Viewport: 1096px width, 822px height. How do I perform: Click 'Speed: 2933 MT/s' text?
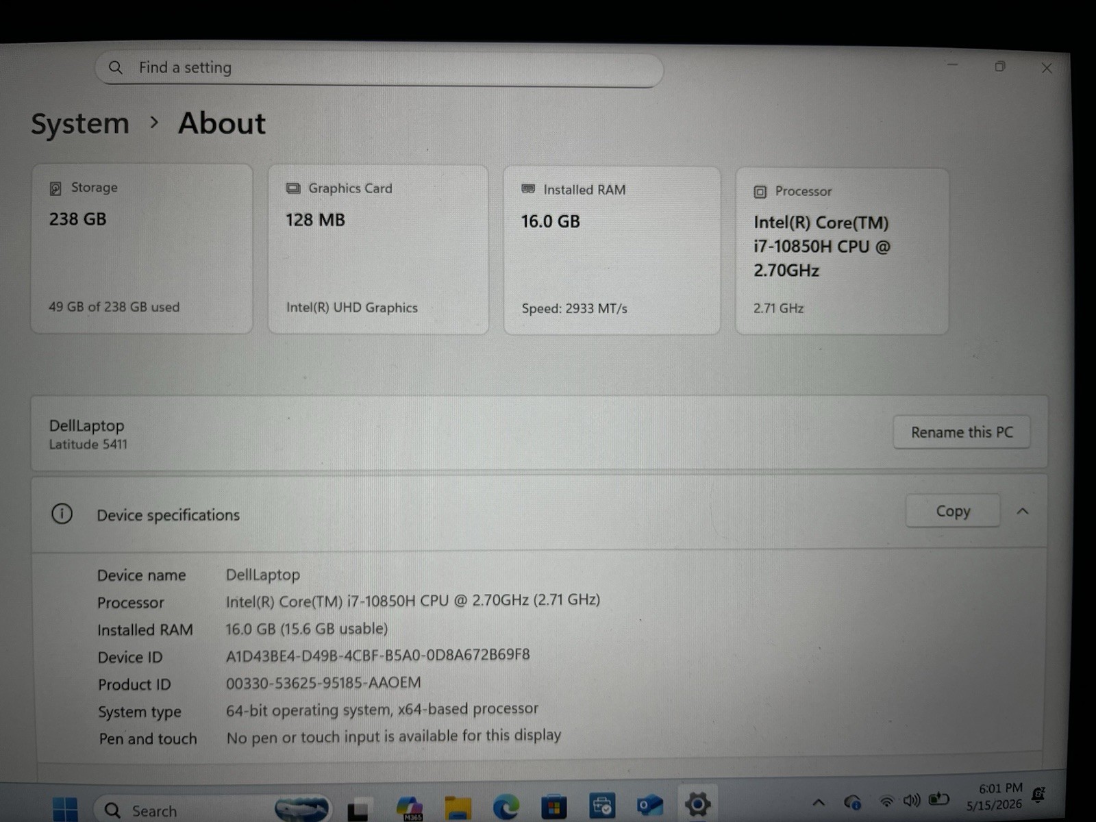574,309
